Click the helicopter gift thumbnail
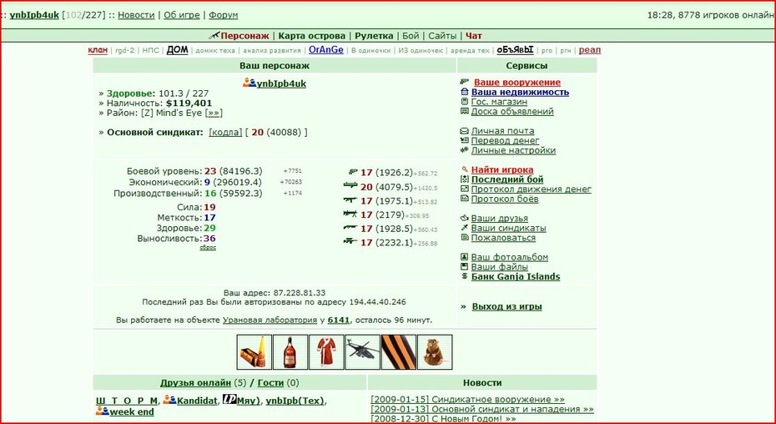Viewport: 776px width, 424px height. point(362,352)
